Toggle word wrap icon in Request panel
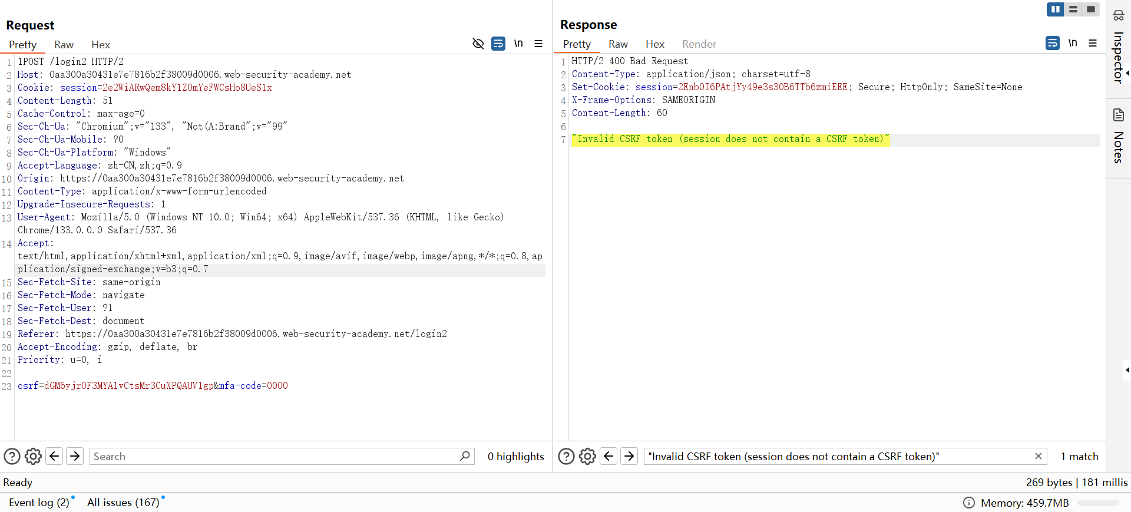This screenshot has width=1131, height=512. pyautogui.click(x=498, y=44)
